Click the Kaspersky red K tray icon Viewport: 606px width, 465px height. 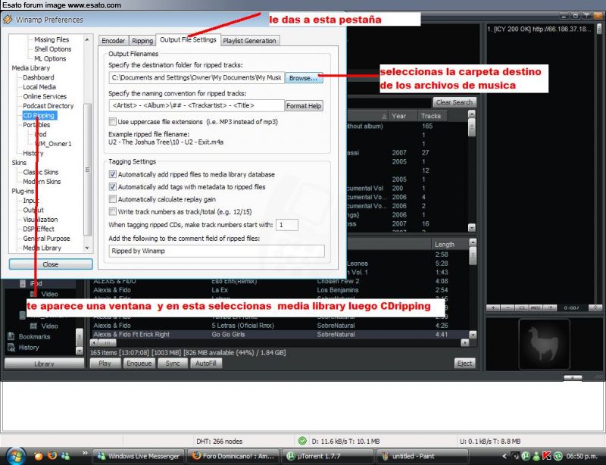pyautogui.click(x=546, y=456)
